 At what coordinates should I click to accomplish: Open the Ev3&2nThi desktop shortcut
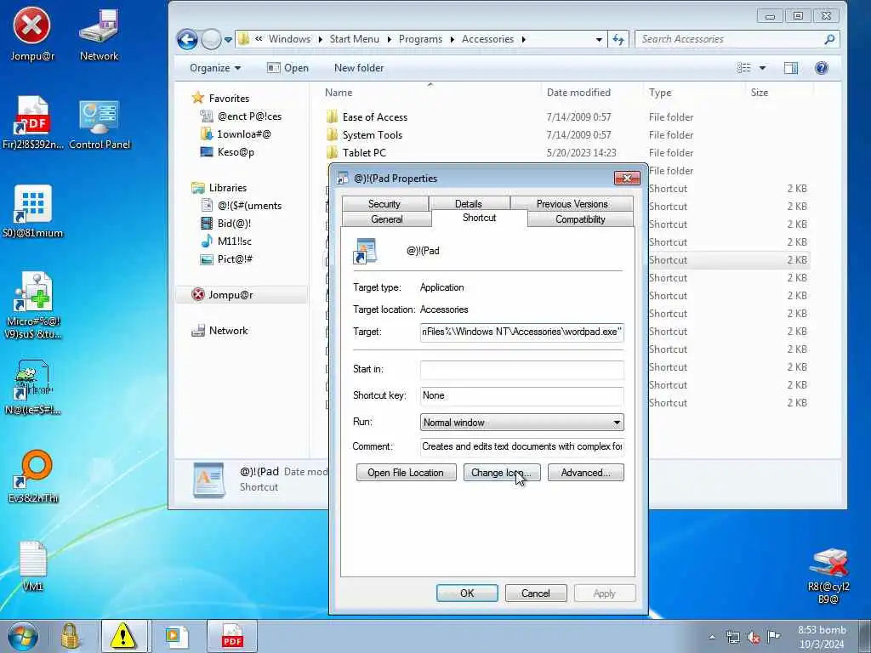(33, 476)
